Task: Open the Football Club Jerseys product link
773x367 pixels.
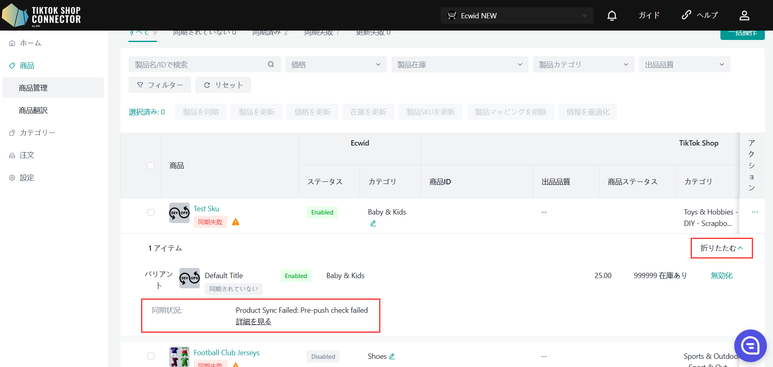Action: pos(227,353)
